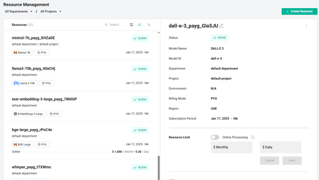Click the BGE Large model tag
The width and height of the screenshot is (319, 180).
tap(22, 144)
